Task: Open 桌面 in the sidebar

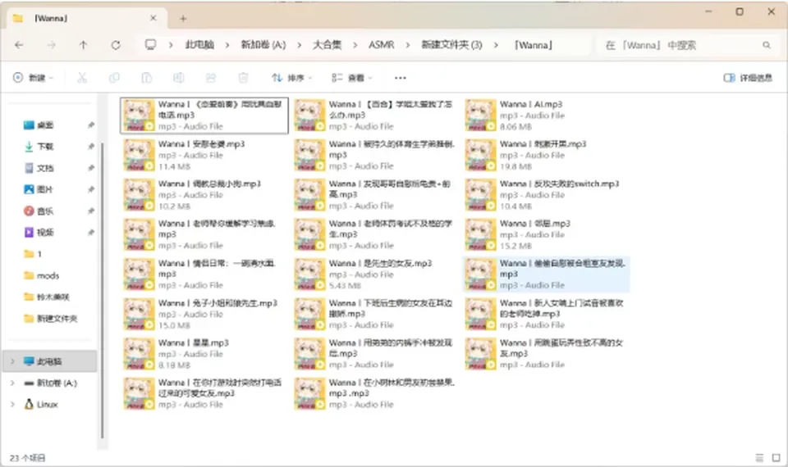Action: (x=45, y=125)
